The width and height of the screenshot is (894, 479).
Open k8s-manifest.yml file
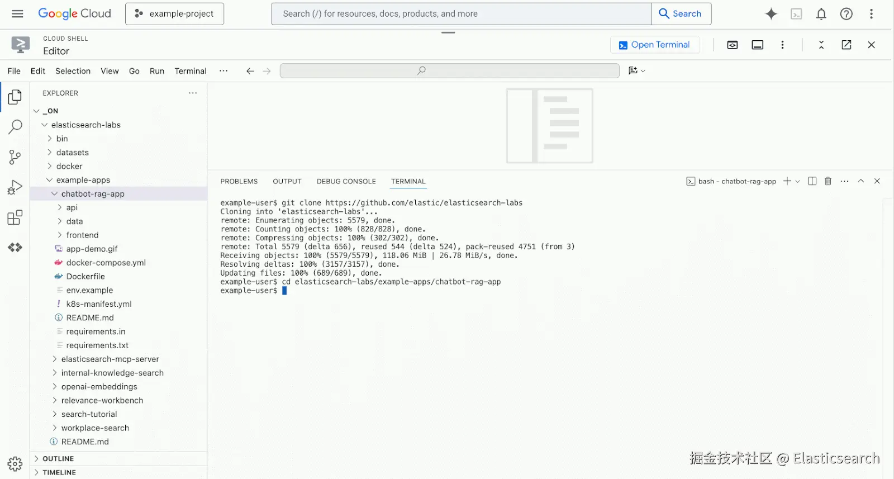coord(99,304)
